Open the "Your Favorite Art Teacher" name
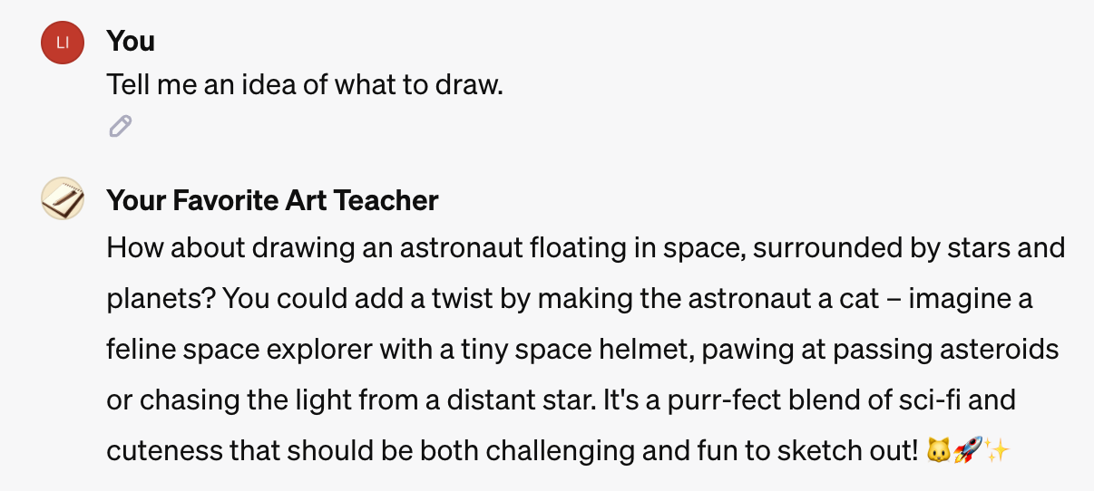 click(272, 200)
